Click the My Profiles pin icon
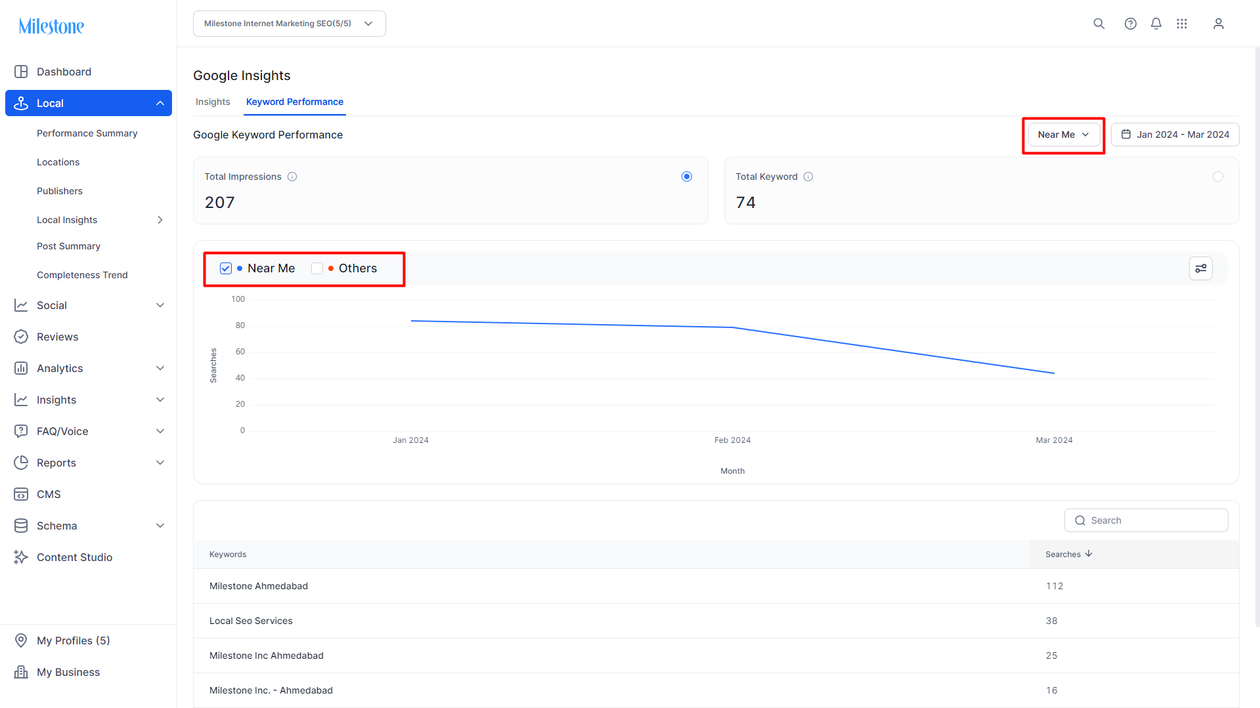The image size is (1260, 708). (21, 640)
